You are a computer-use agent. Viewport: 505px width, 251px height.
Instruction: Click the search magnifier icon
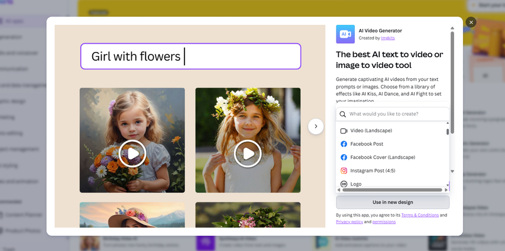point(343,114)
